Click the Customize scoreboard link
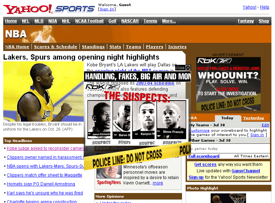Screen dimensions: 275x203 199,130
